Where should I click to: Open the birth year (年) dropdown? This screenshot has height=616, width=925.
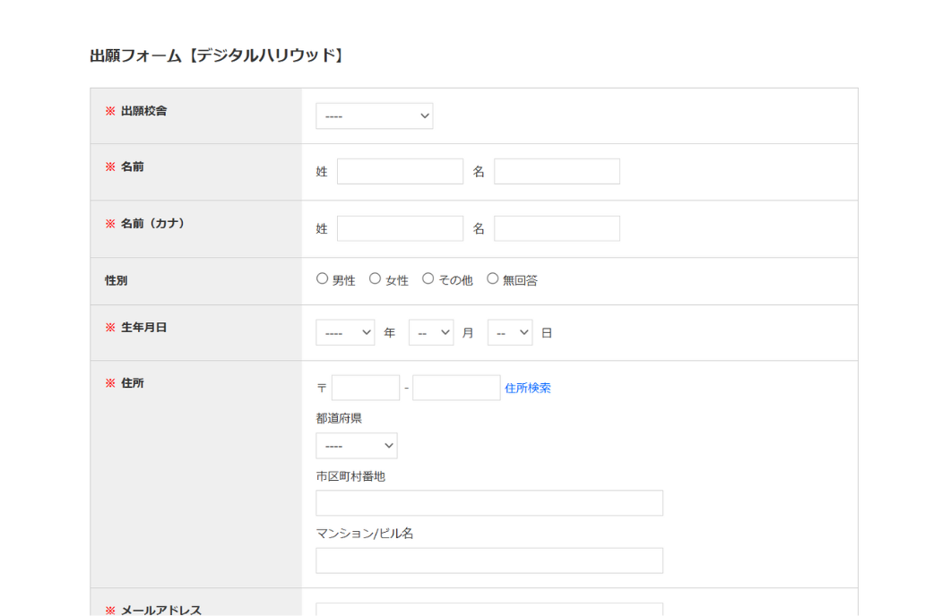344,331
